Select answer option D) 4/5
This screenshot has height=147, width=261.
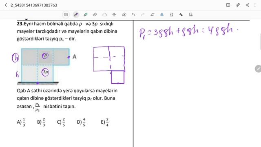point(81,122)
